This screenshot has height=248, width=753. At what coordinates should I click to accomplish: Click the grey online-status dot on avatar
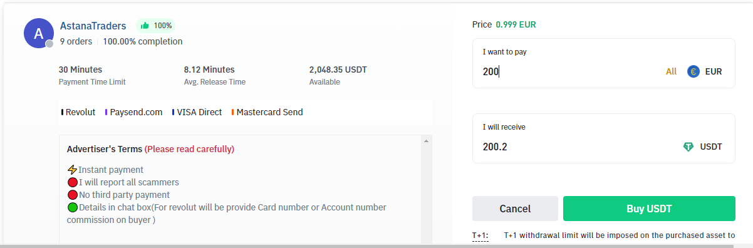click(49, 44)
